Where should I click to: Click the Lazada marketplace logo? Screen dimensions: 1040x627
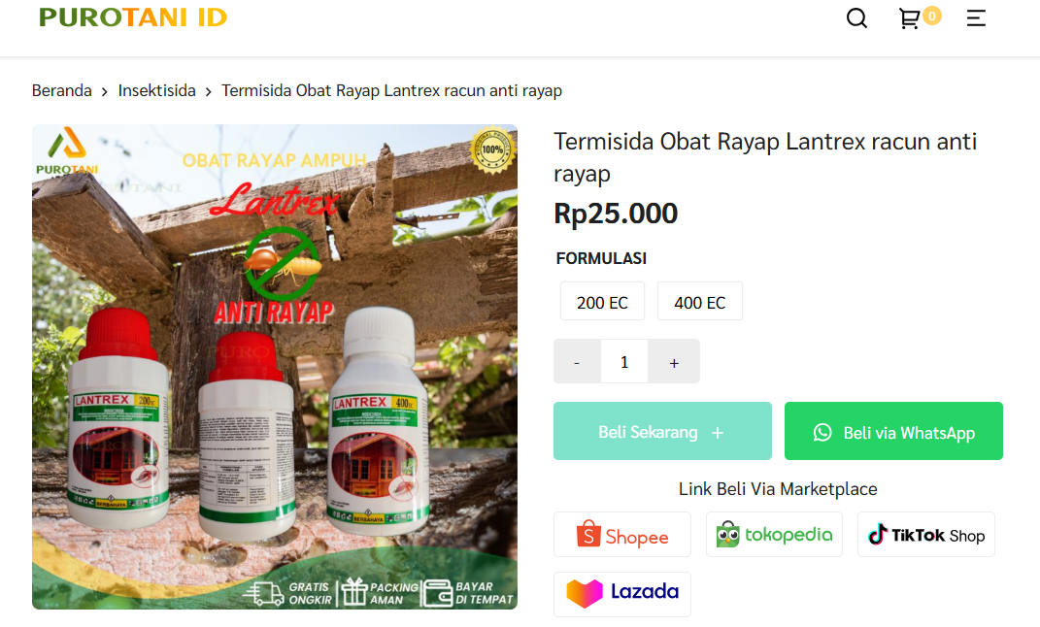[622, 592]
